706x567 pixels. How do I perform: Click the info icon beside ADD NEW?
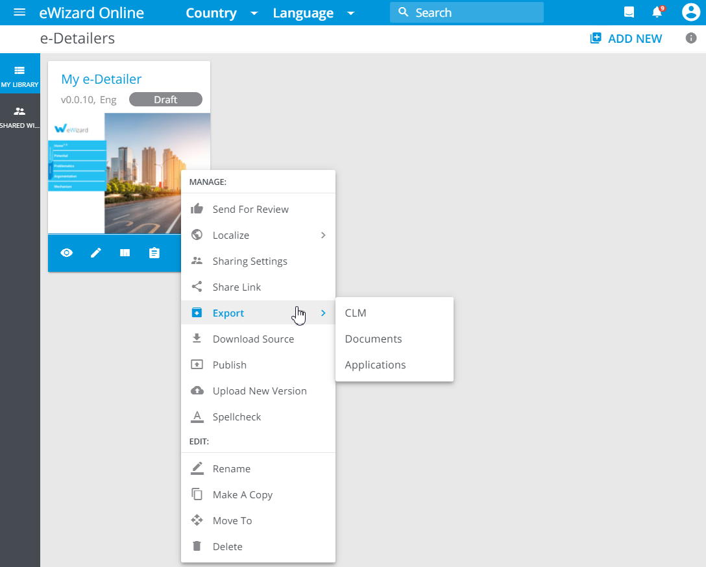(x=691, y=38)
